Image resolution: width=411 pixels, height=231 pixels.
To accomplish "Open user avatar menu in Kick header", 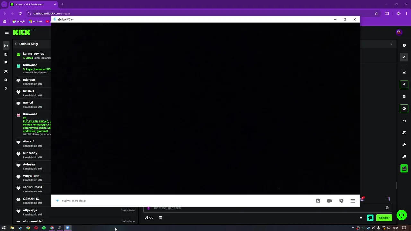I will click(x=399, y=32).
